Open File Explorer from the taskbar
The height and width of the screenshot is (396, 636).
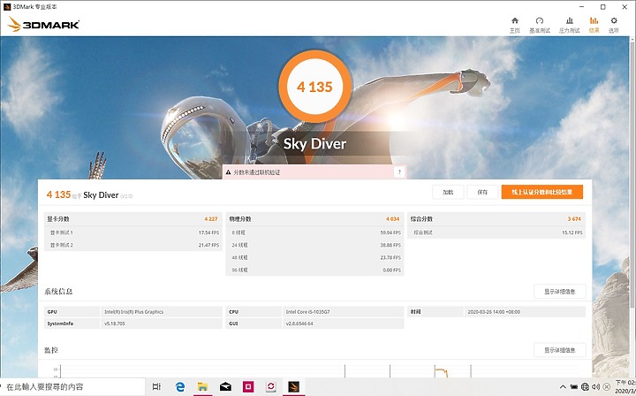[x=203, y=386]
